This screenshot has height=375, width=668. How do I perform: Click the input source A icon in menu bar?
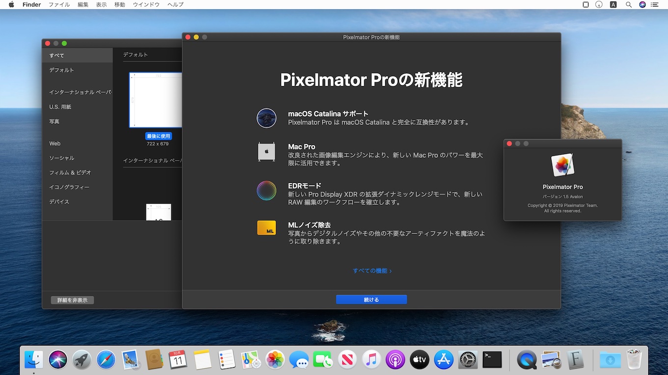(x=613, y=4)
